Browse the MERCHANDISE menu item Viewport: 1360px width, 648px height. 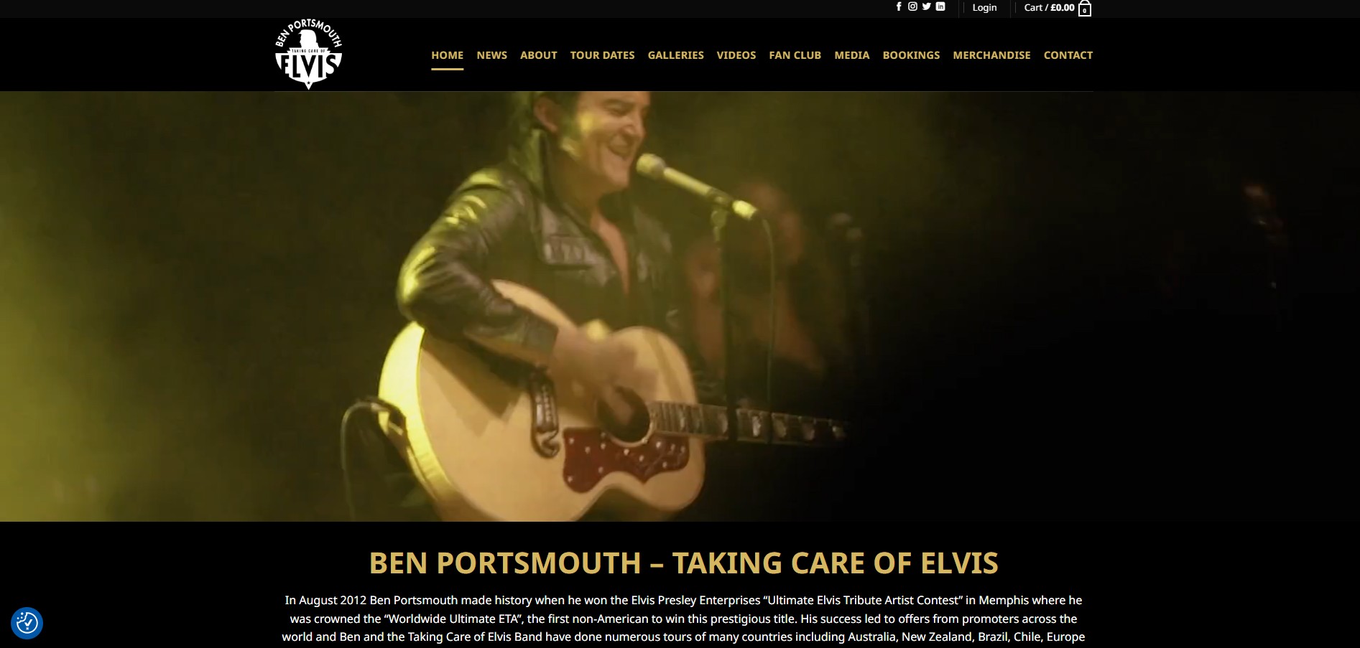(x=991, y=55)
